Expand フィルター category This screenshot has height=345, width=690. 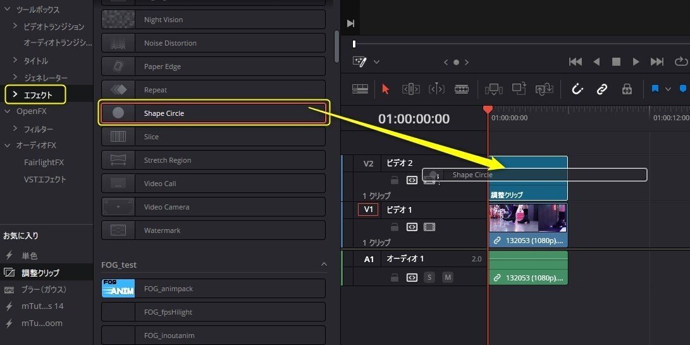[x=15, y=129]
